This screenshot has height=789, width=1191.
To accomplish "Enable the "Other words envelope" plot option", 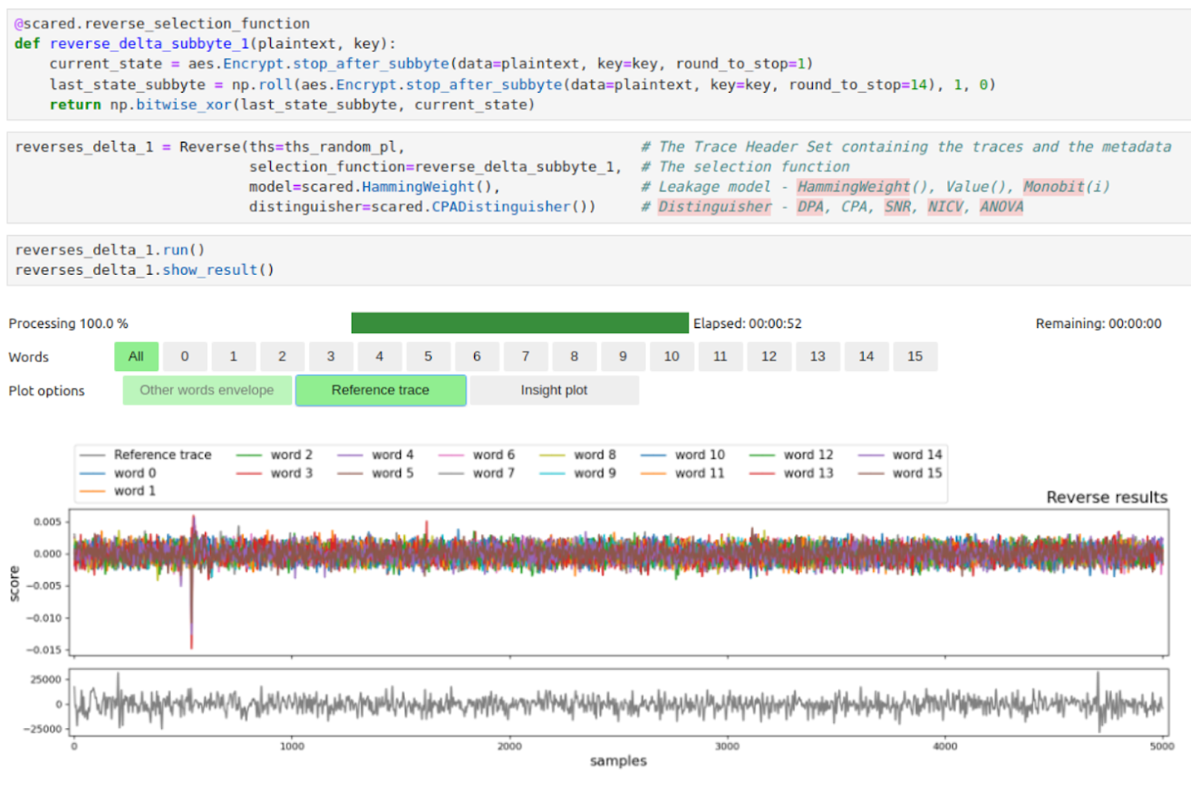I will coord(206,390).
